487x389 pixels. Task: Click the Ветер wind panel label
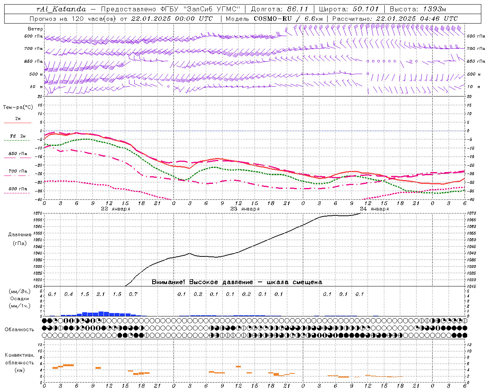[35, 29]
